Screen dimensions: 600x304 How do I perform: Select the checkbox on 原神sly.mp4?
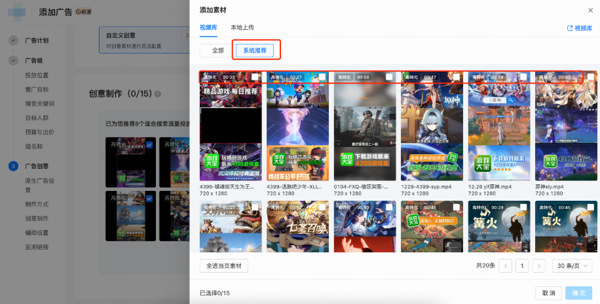coord(590,76)
